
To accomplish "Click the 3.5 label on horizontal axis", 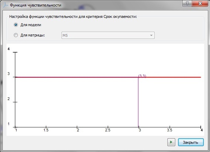I will pos(169,130).
